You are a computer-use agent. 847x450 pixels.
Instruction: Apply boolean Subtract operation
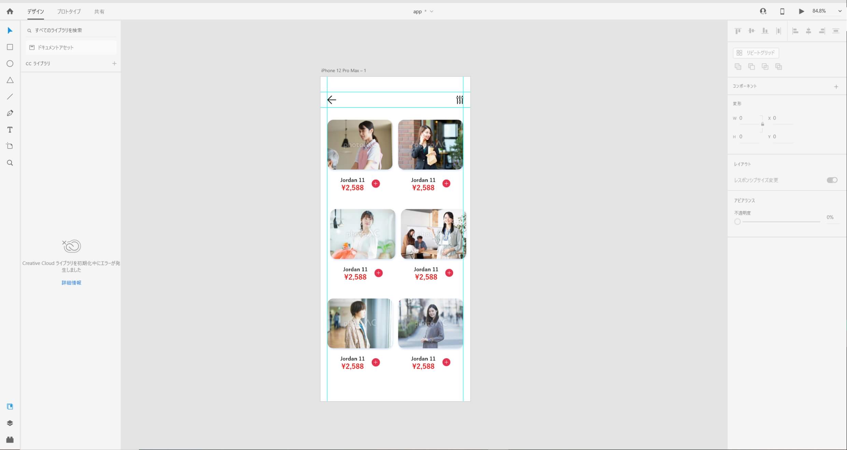[x=751, y=67]
